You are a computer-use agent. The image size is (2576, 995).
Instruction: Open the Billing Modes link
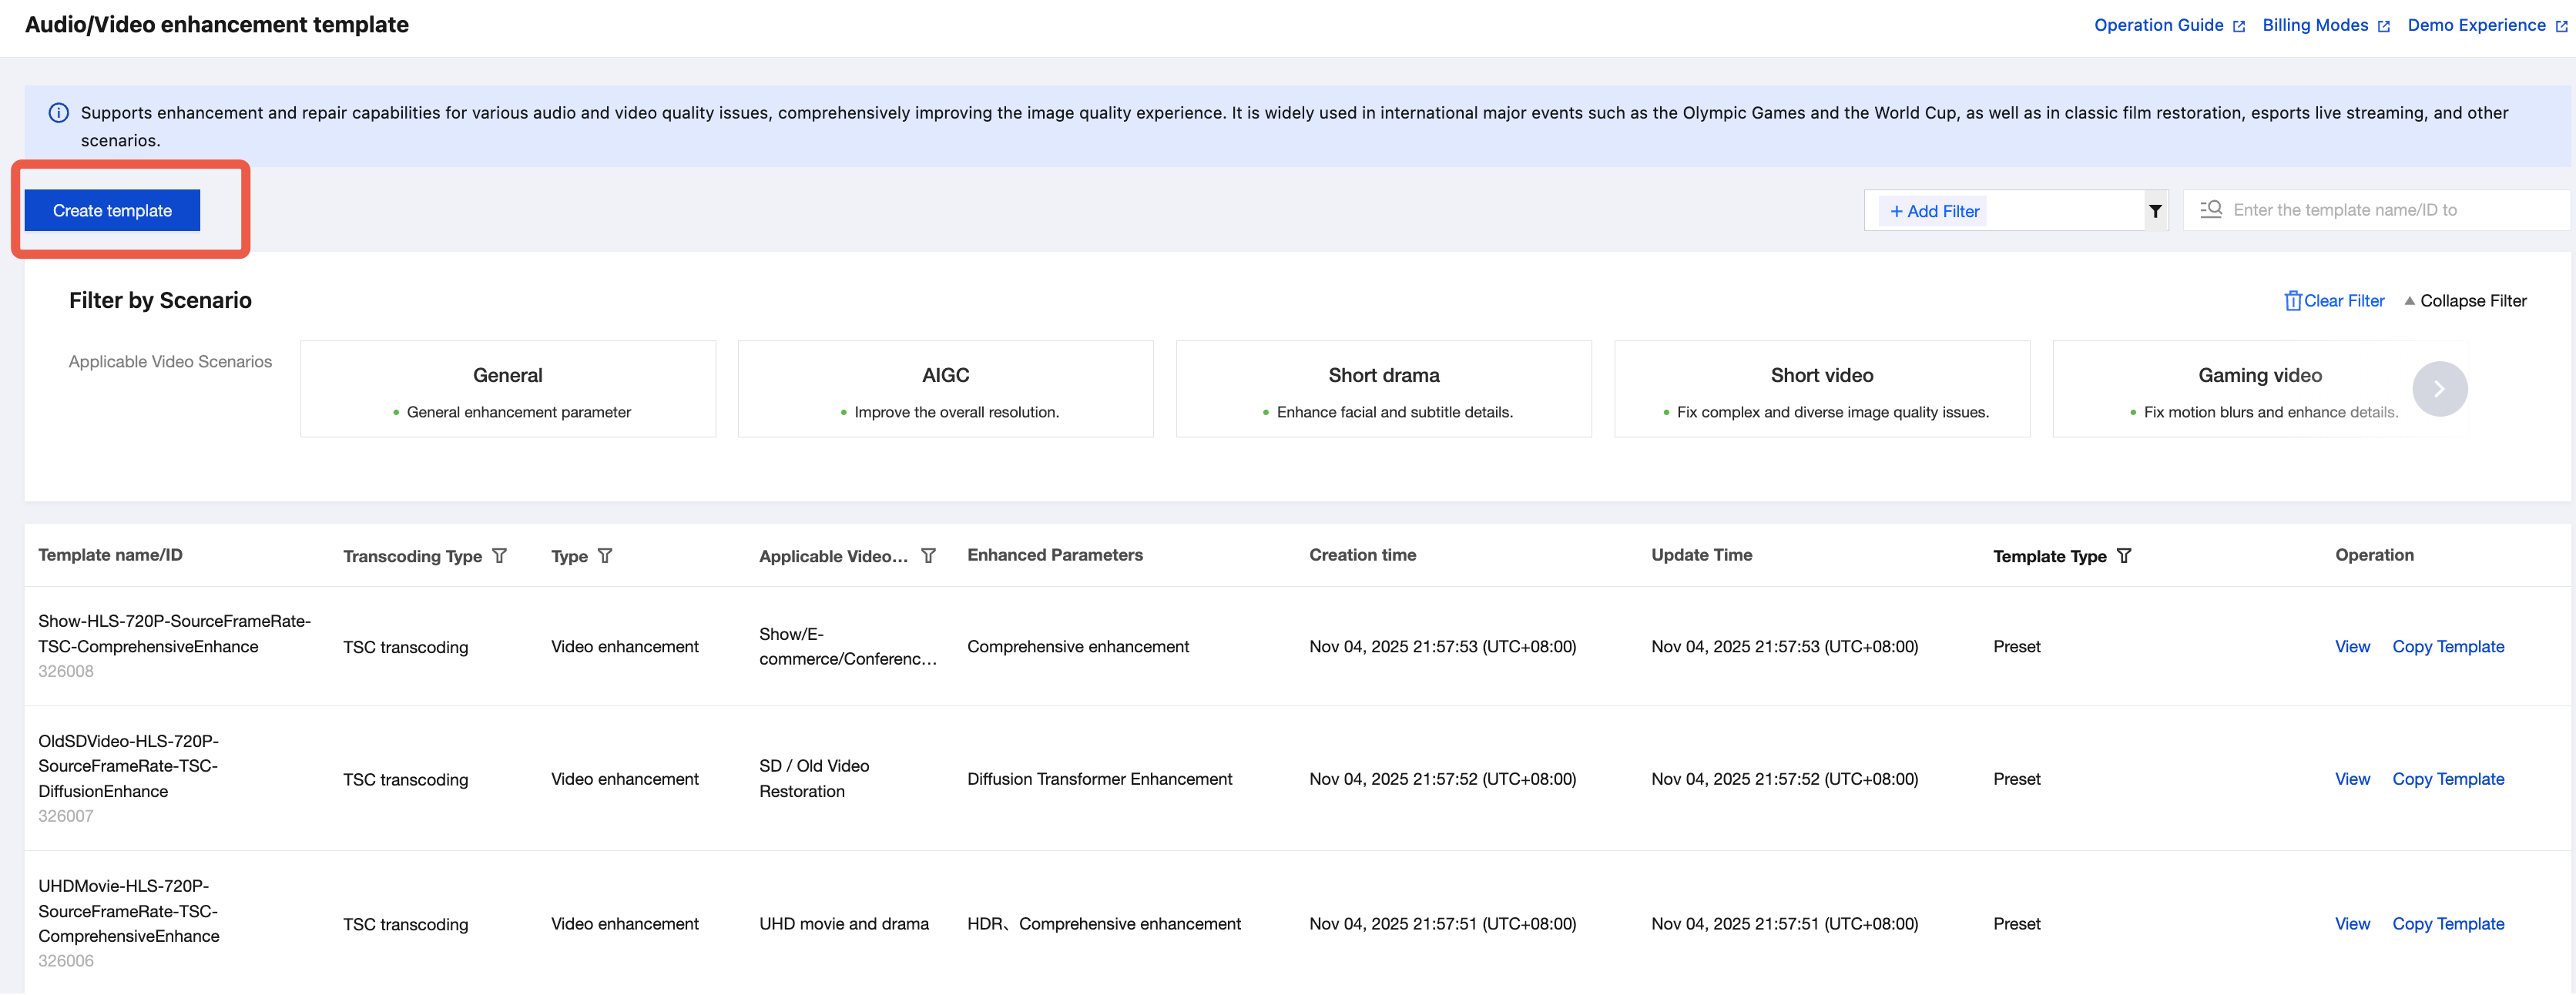pos(2314,25)
